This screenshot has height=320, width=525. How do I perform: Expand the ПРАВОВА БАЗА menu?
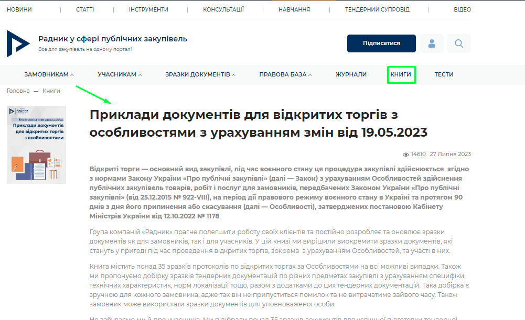tap(285, 74)
